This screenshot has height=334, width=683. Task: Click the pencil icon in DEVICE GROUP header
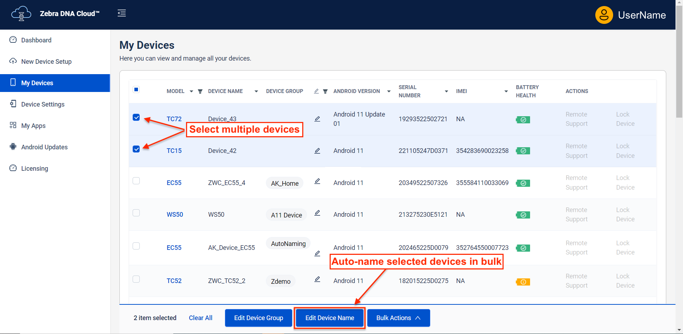[316, 91]
